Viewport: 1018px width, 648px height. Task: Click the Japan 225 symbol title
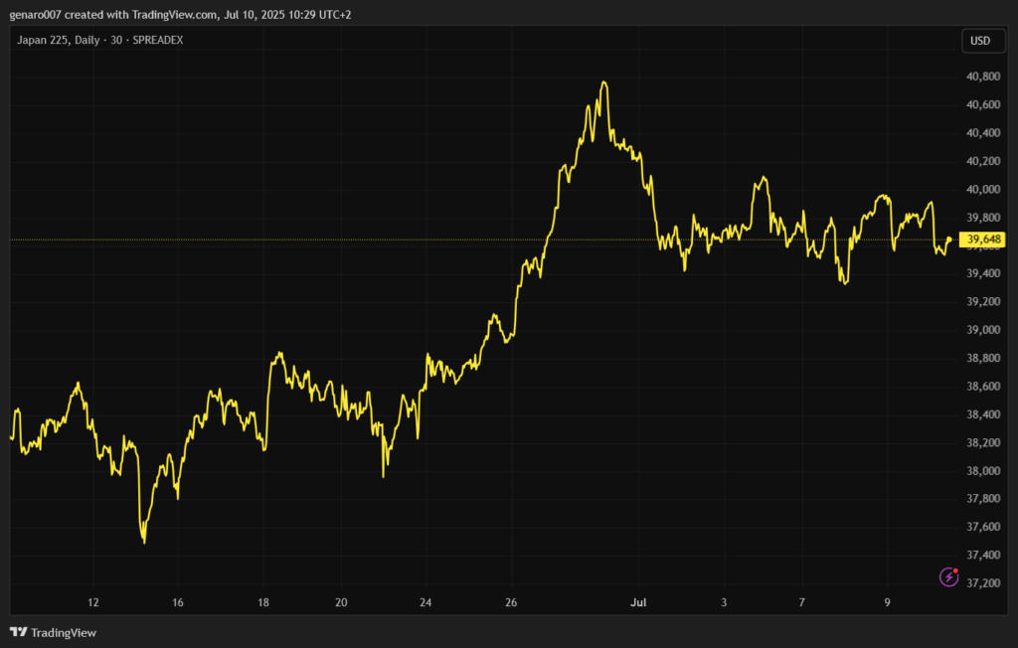pyautogui.click(x=42, y=40)
